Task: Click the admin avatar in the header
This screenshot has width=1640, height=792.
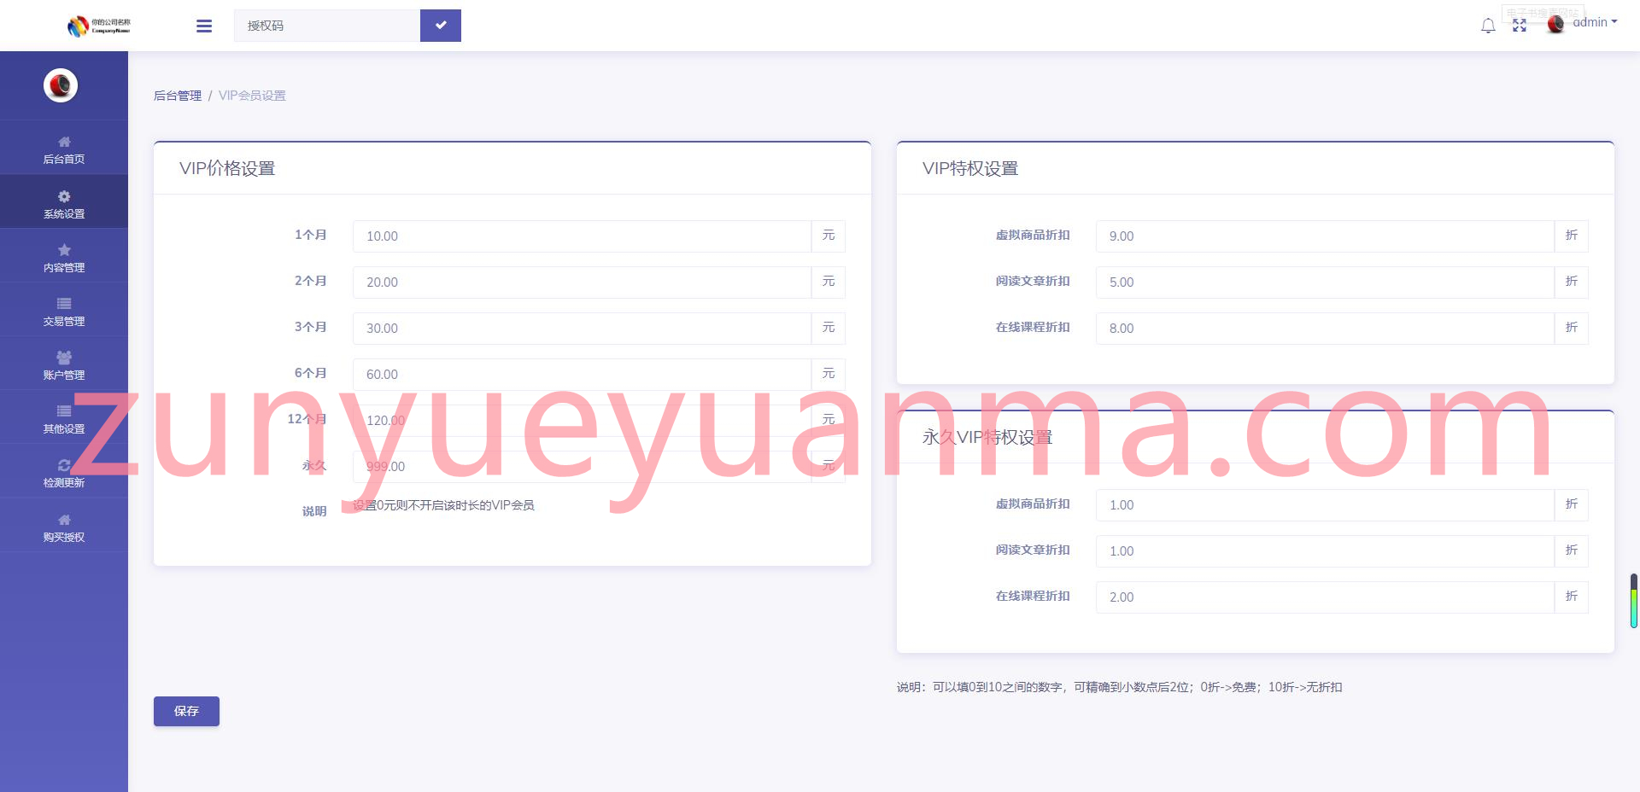Action: (1556, 24)
